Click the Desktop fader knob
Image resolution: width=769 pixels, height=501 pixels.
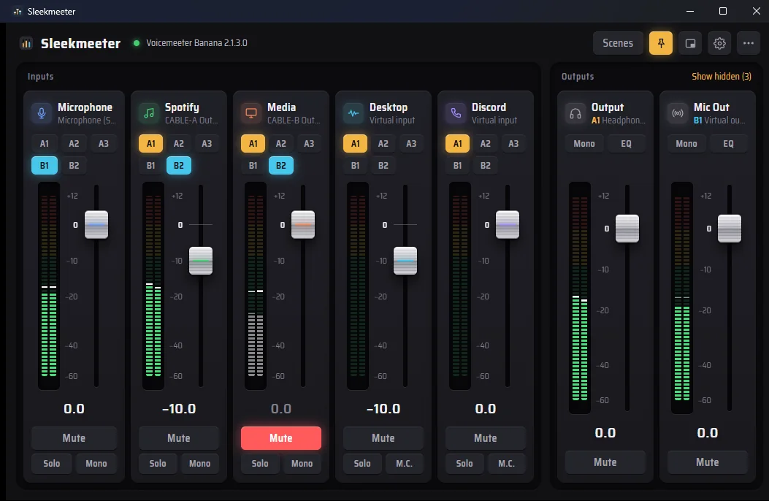pos(405,261)
